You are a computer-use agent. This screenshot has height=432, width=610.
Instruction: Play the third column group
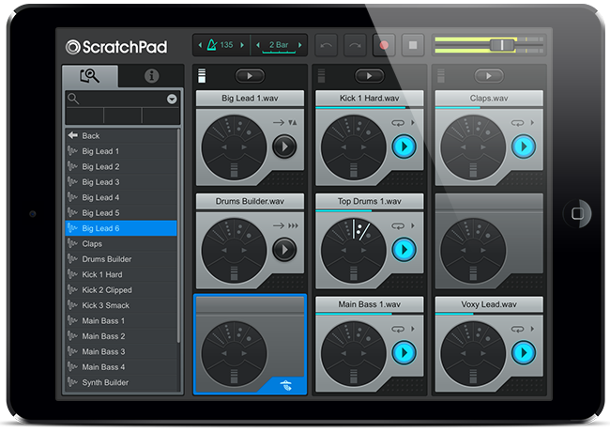pyautogui.click(x=489, y=76)
